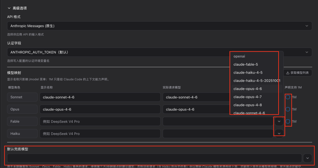Viewport: 318px width, 168px height.
Task: Open the 认证字段 dropdown
Action: click(x=159, y=52)
